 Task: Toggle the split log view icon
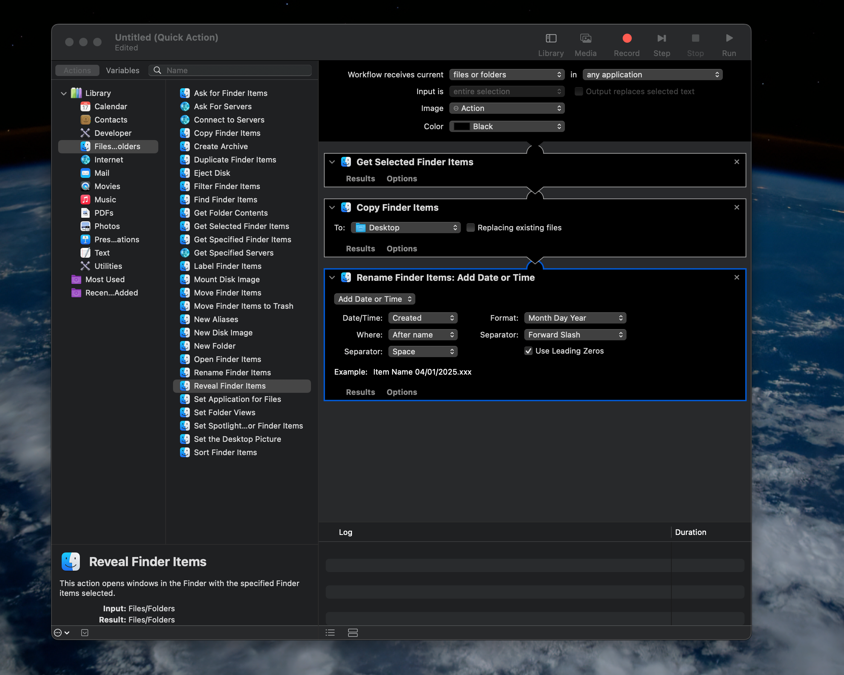click(353, 633)
